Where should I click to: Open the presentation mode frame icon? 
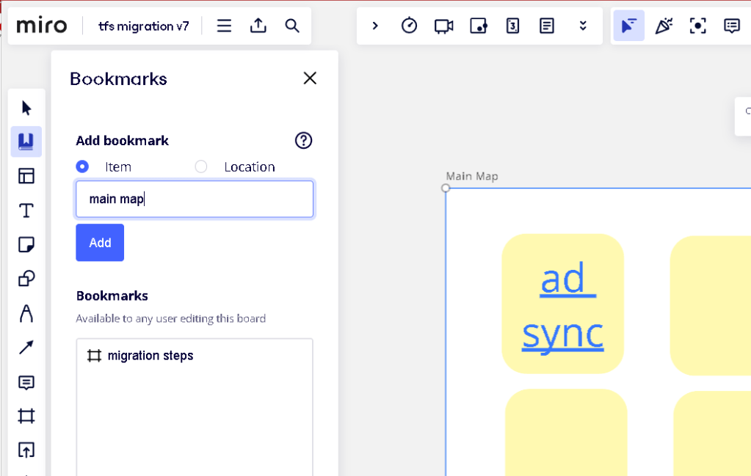pos(698,26)
